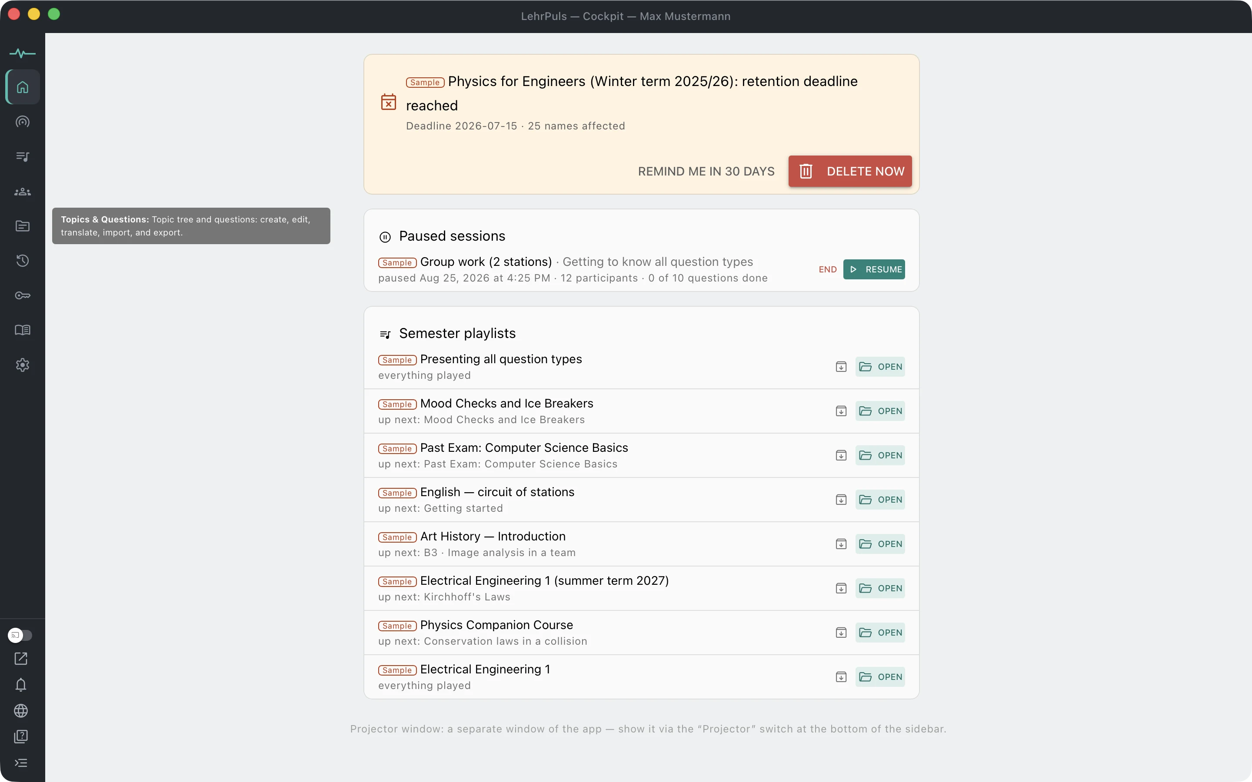
Task: Click the Semester playlists heading
Action: coord(457,334)
